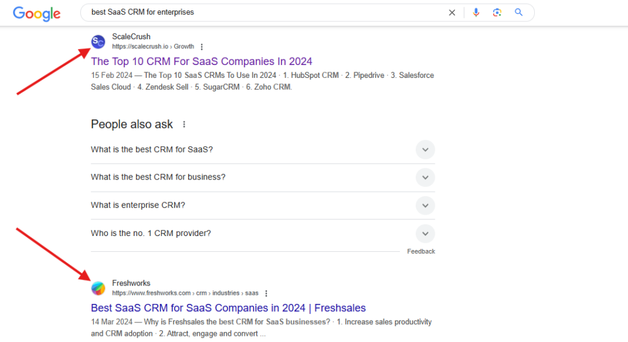Expand "Who is the no. 1 CRM provider?"

pyautogui.click(x=425, y=234)
